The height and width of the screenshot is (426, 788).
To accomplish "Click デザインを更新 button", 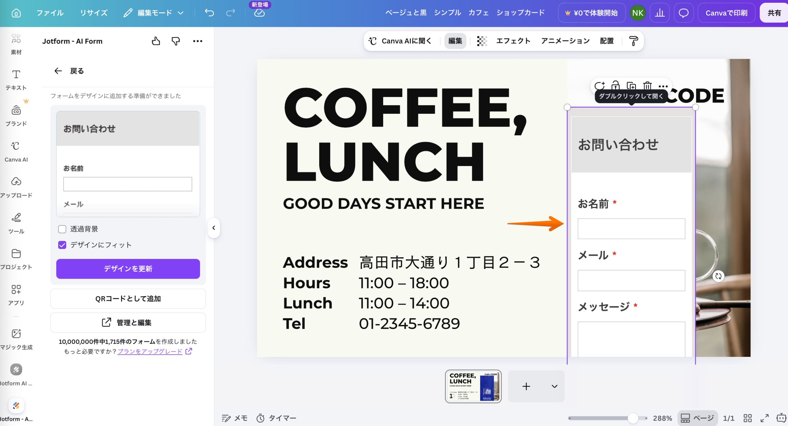I will coord(128,269).
